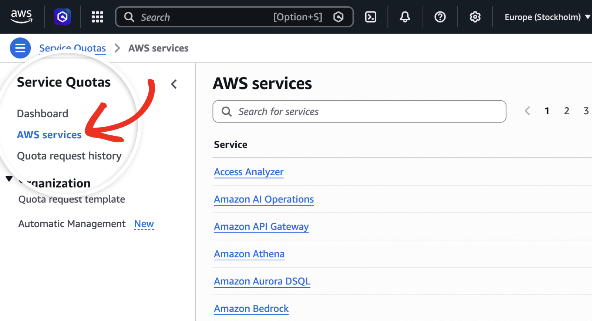Screen dimensions: 592x321
Task: Click the Service Quotas sidebar title
Action: click(64, 82)
